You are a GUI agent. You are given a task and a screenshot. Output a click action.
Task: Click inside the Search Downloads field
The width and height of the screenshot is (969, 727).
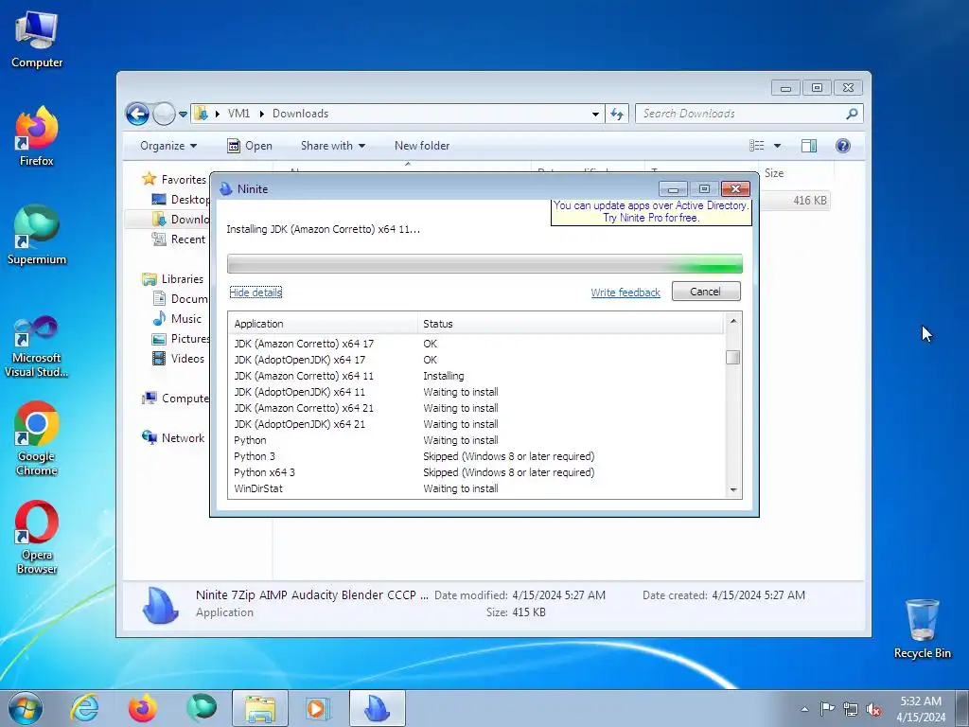pos(740,114)
